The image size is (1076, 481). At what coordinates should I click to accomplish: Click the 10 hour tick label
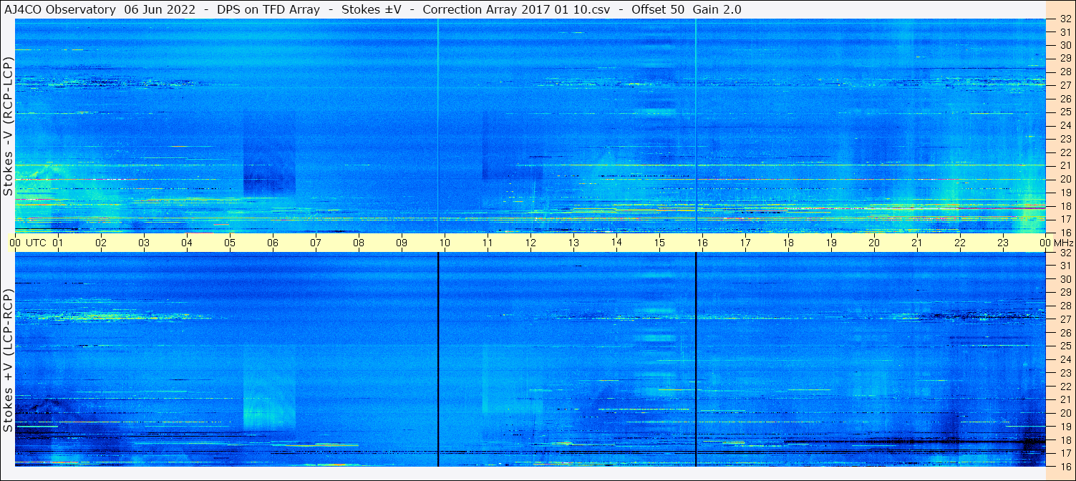(445, 243)
